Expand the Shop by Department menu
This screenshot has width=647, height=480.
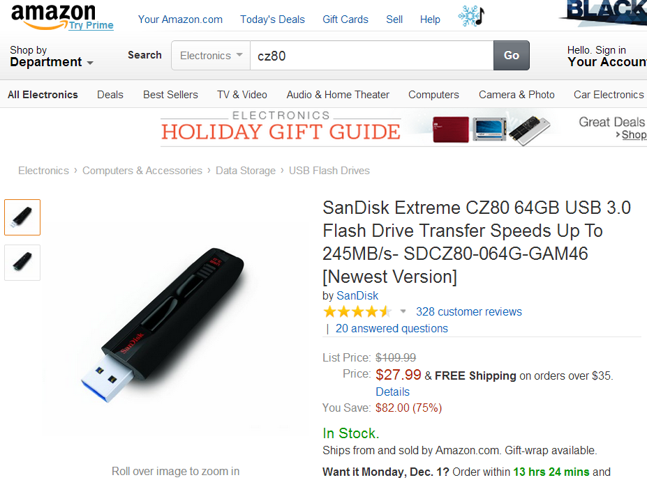52,56
